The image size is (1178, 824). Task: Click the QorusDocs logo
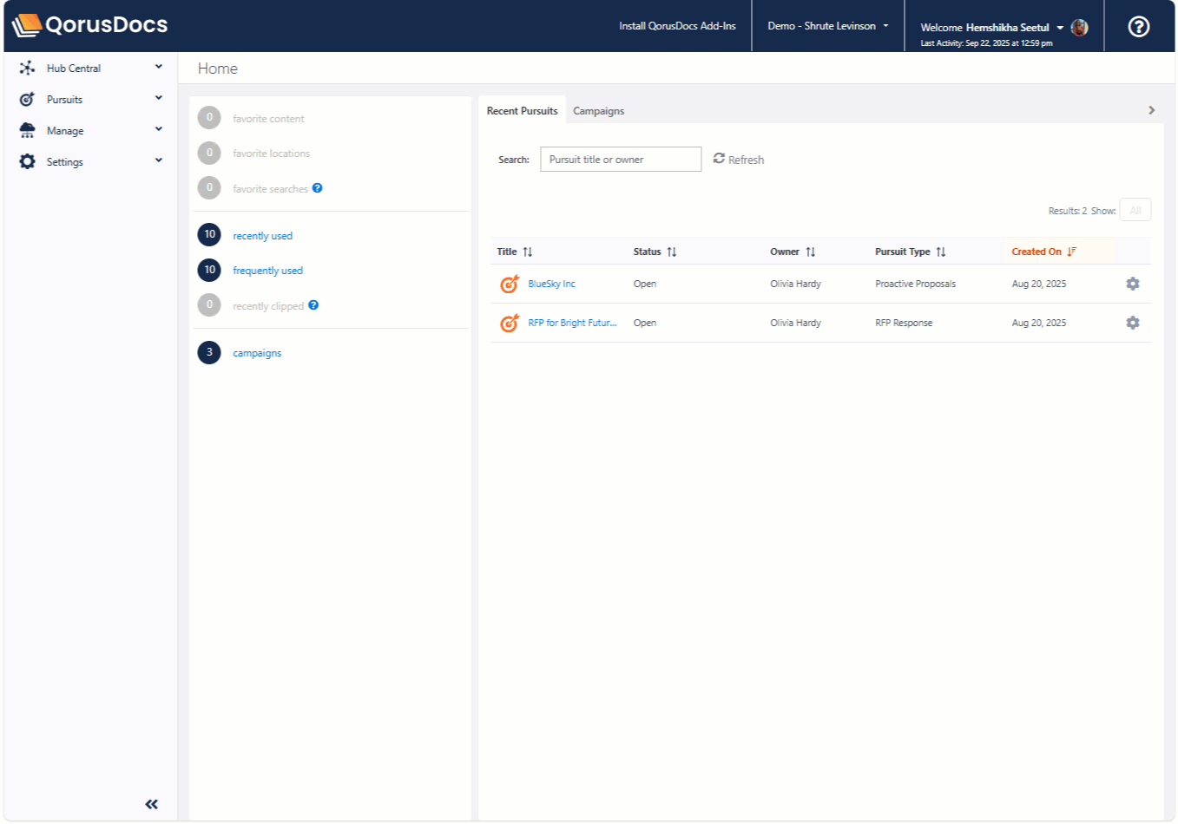[90, 25]
